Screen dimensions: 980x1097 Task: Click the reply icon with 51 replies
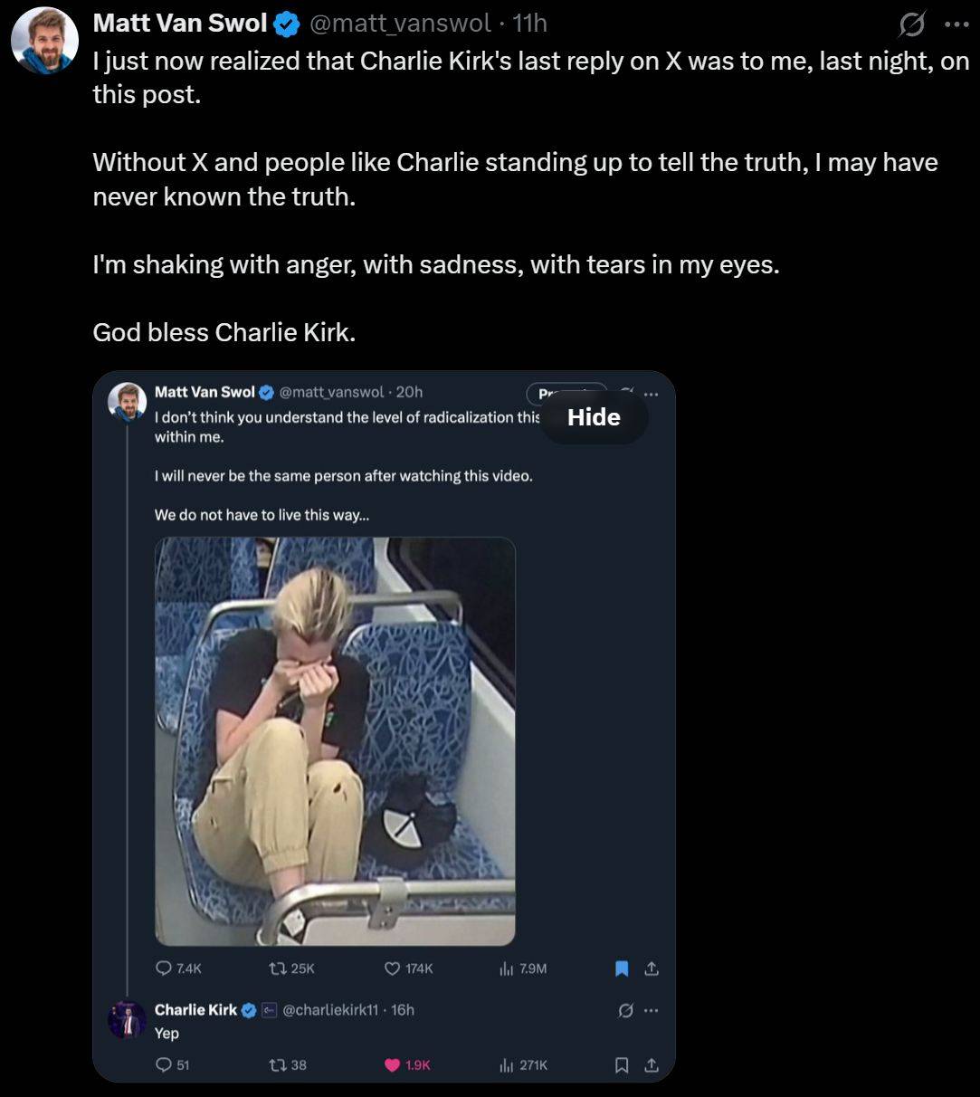click(164, 1065)
